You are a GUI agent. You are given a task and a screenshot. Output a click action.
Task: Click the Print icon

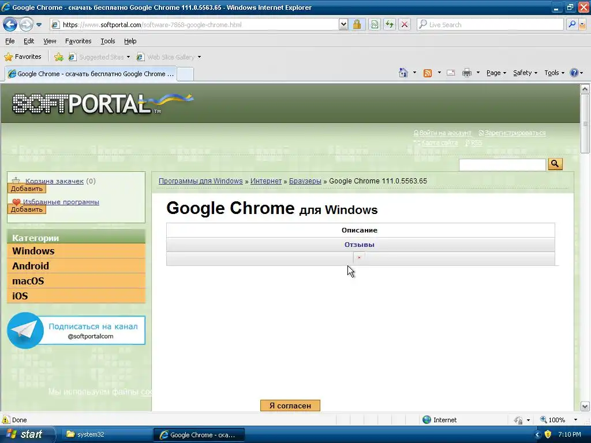pyautogui.click(x=466, y=73)
